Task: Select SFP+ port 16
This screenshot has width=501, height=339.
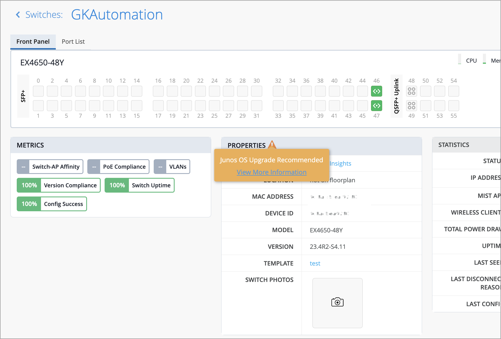Action: point(158,91)
